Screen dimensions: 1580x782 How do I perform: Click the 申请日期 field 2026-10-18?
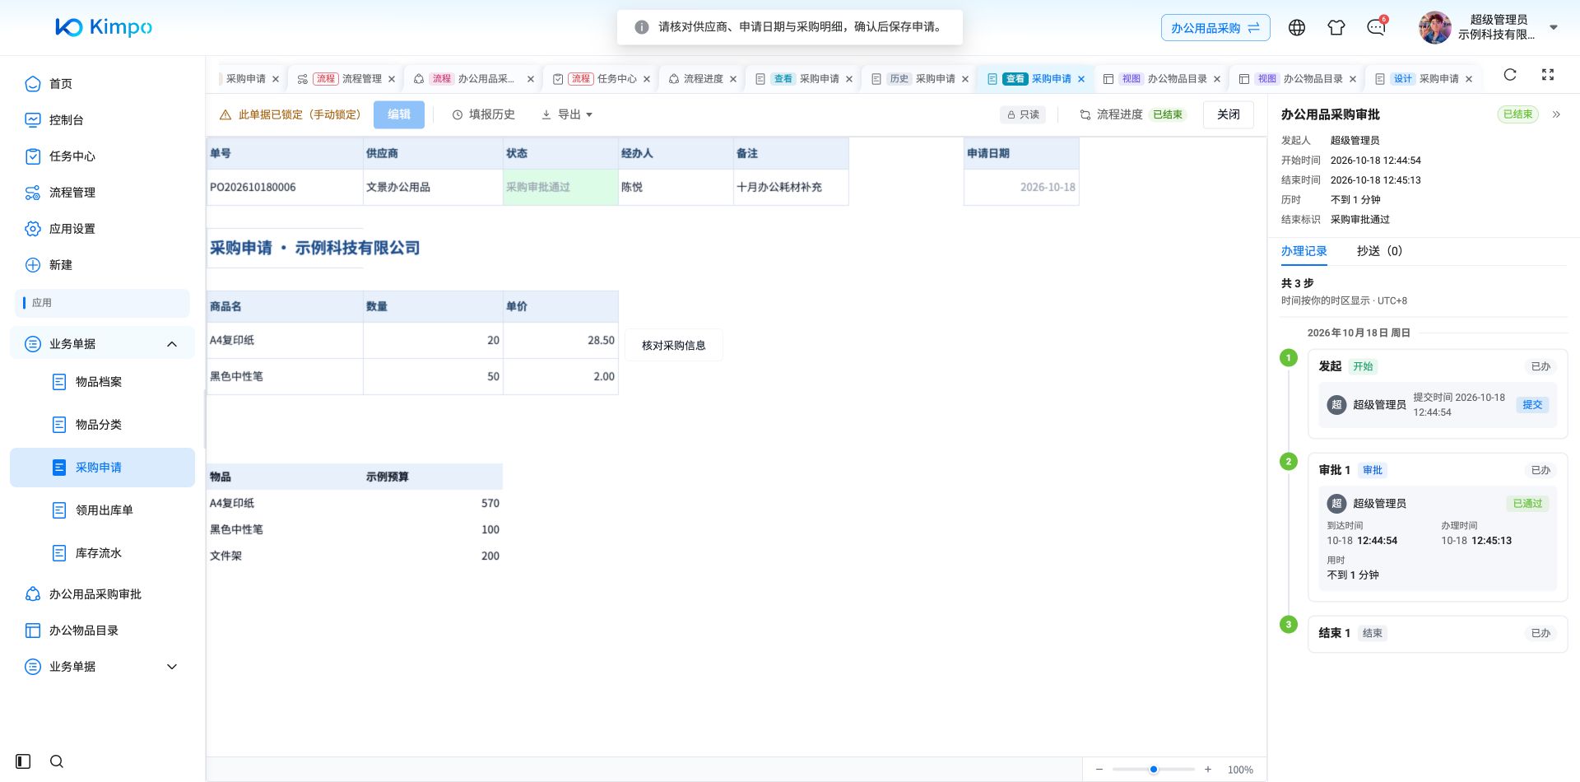point(1021,187)
